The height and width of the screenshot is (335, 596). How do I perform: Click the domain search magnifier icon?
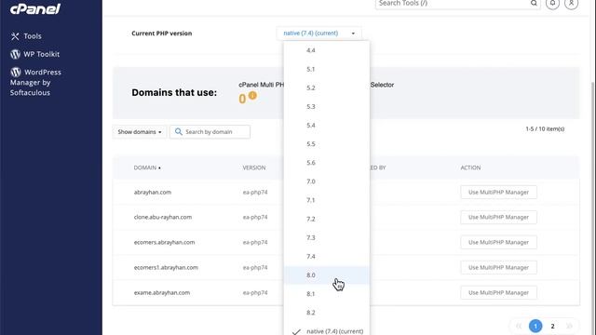click(178, 131)
